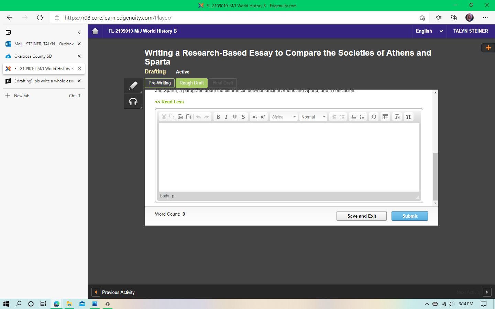Open browser Collections

454,18
